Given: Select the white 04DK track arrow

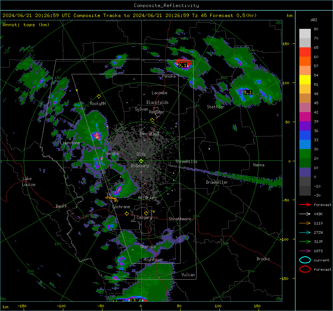Looking at the screenshot, I should [305, 214].
